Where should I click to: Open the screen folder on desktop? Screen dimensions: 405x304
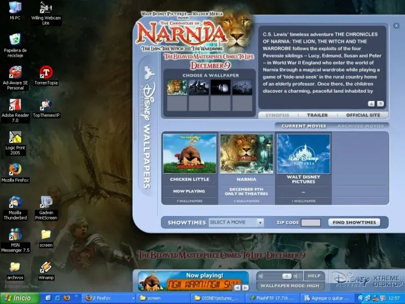pyautogui.click(x=46, y=238)
